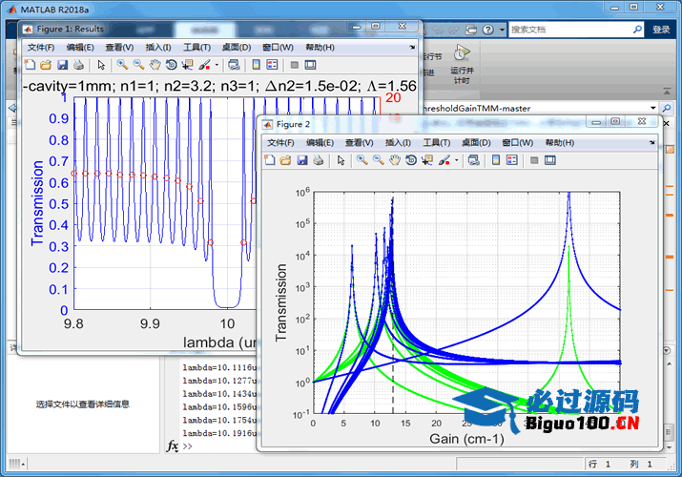Click dock arrow in Figure 2 menu bar
Image resolution: width=682 pixels, height=477 pixels.
point(651,142)
